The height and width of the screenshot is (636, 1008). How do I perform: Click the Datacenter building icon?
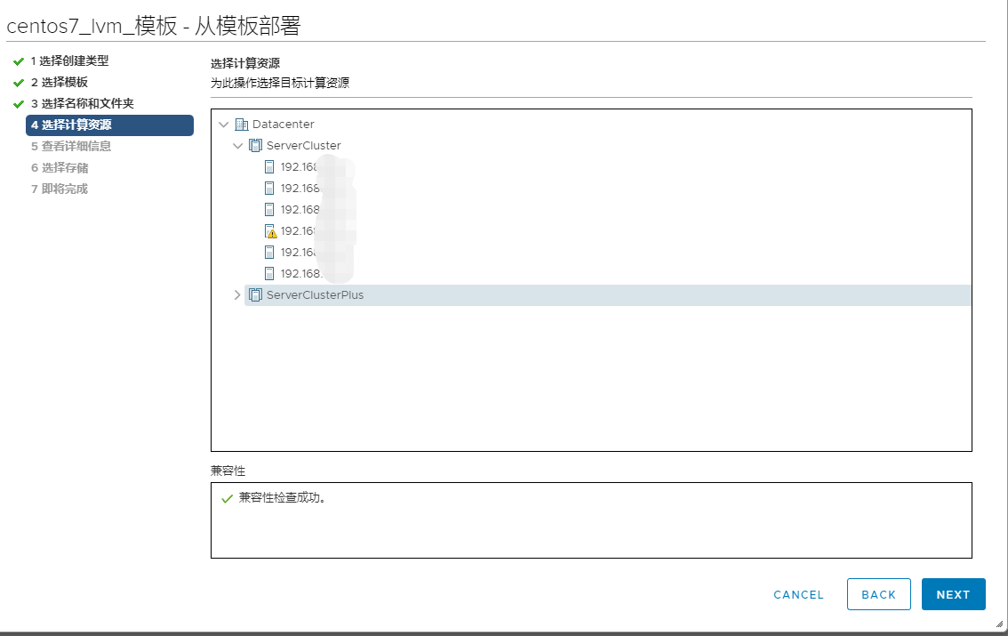click(x=242, y=125)
